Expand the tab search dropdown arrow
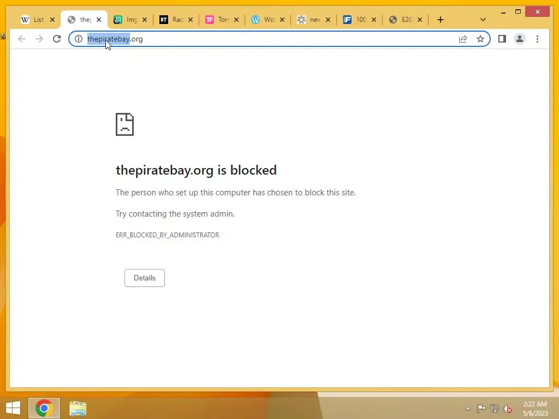The image size is (559, 419). (483, 20)
